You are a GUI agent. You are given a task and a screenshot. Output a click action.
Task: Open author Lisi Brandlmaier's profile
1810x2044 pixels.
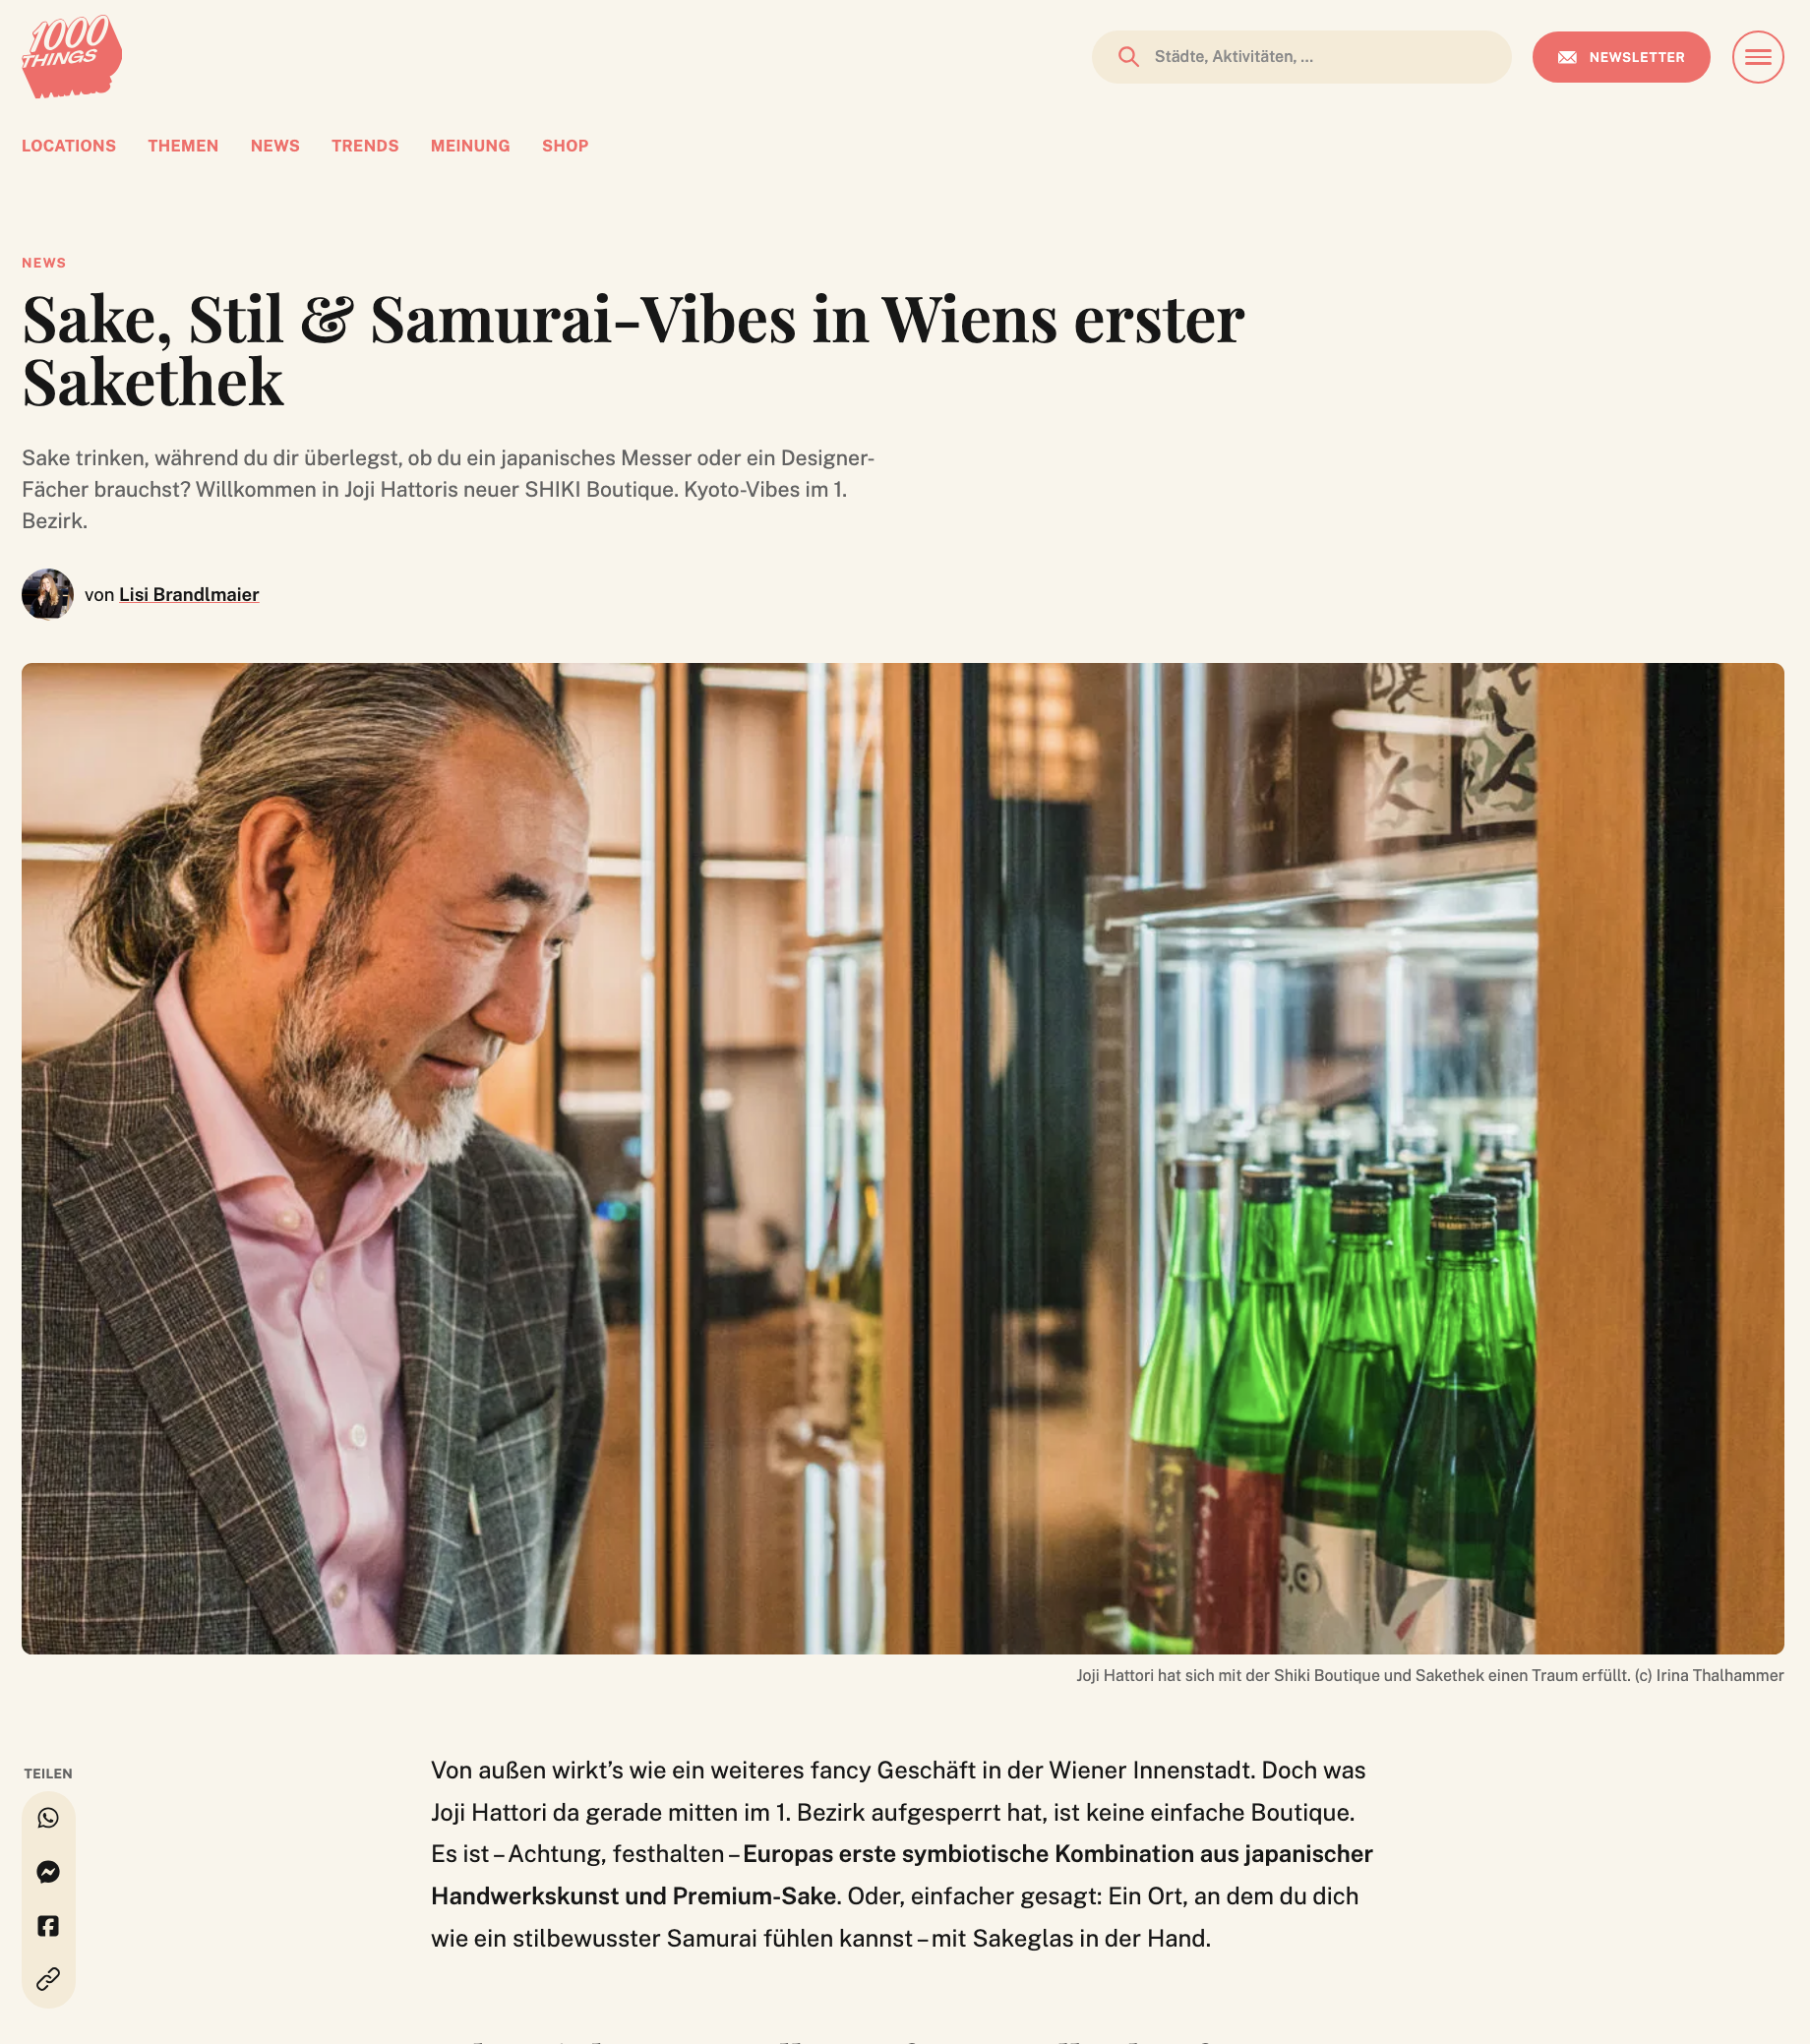pos(189,594)
